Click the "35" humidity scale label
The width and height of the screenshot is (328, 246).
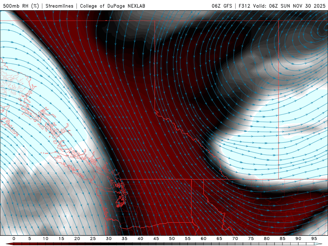pyautogui.click(x=125, y=239)
